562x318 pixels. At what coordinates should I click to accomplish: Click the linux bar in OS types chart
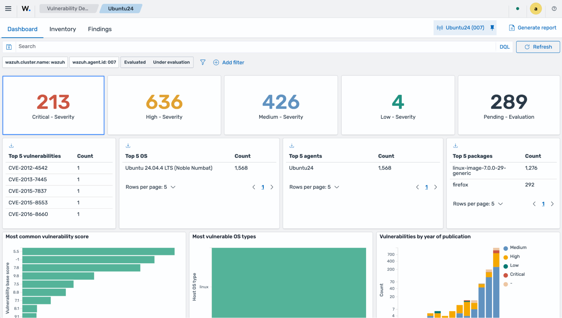click(x=289, y=283)
